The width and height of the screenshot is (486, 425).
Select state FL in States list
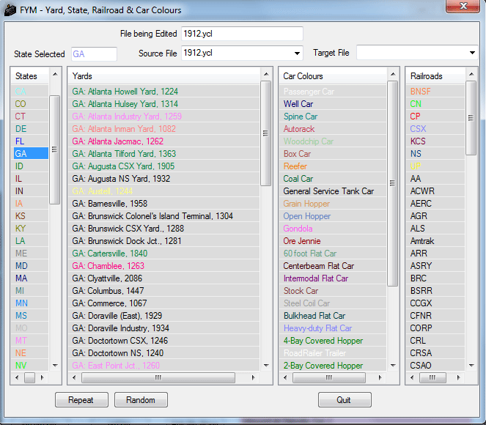[30, 141]
